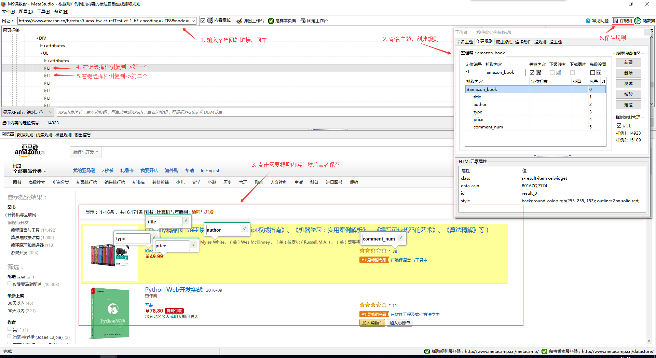The image size is (656, 358).
Task: Close the 工作台 floating panel
Action: [x=647, y=32]
